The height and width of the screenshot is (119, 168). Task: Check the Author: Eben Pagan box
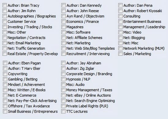tap(5, 63)
